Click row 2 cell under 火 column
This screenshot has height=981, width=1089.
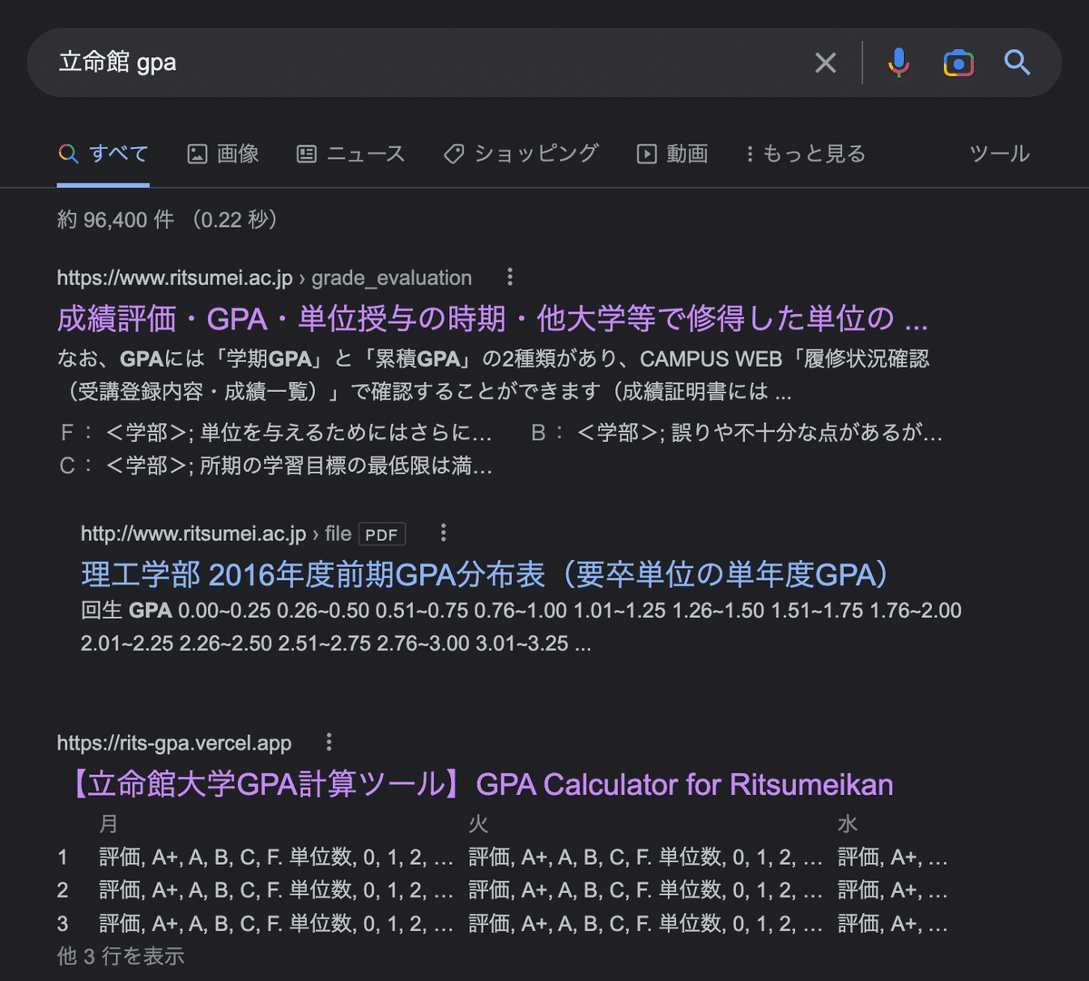click(x=645, y=890)
